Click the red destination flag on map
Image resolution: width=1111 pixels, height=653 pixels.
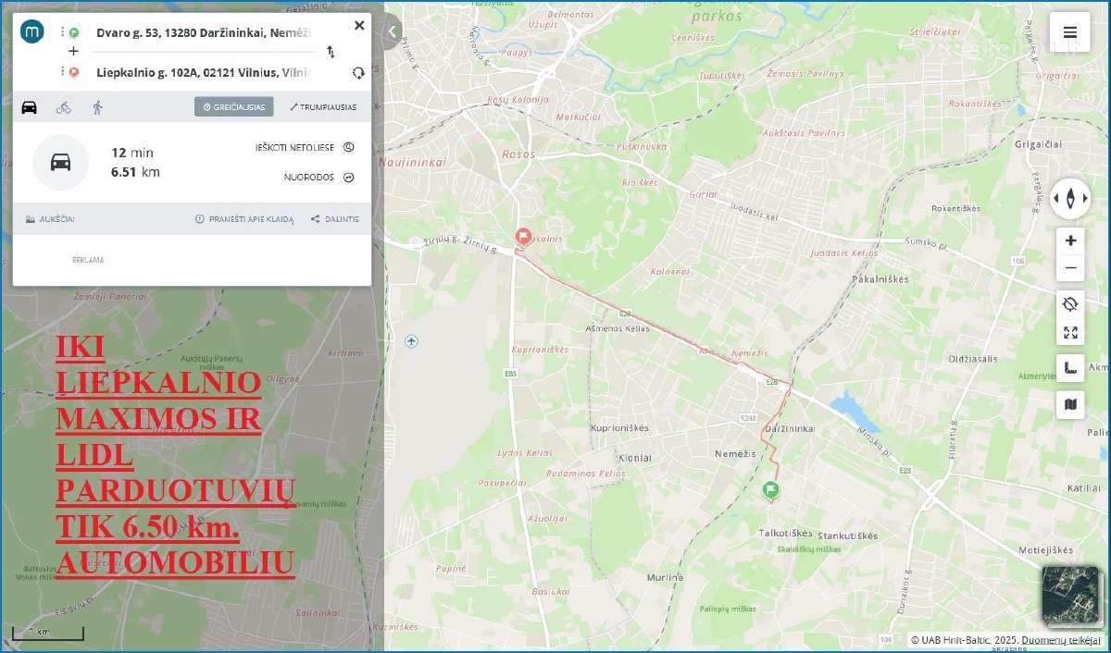click(523, 237)
